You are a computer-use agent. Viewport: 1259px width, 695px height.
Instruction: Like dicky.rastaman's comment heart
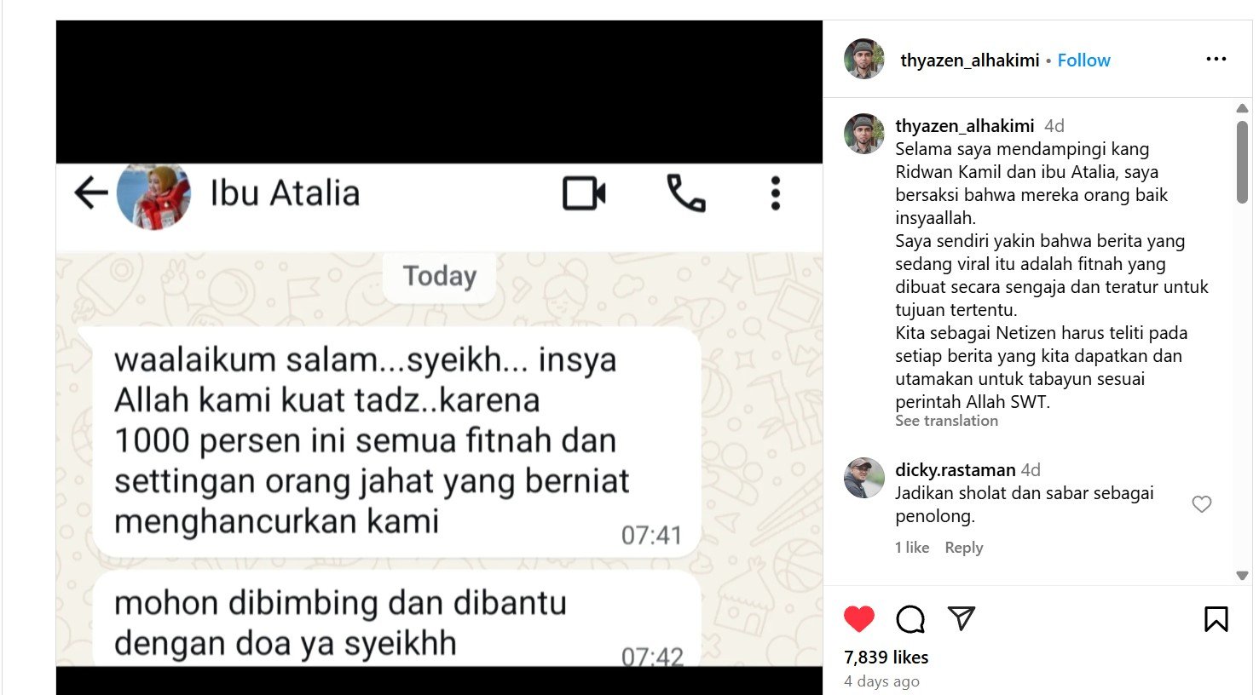(x=1202, y=504)
